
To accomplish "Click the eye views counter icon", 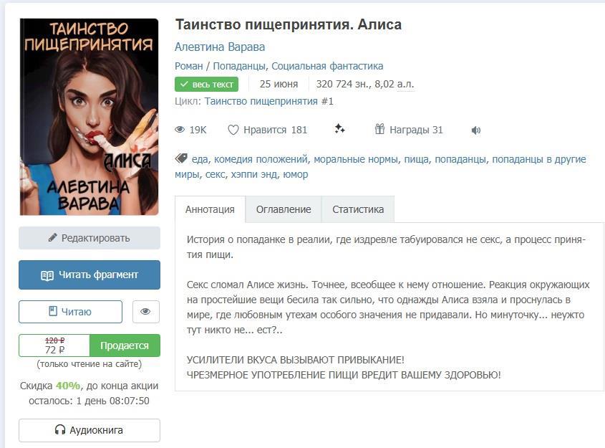I will pyautogui.click(x=180, y=130).
